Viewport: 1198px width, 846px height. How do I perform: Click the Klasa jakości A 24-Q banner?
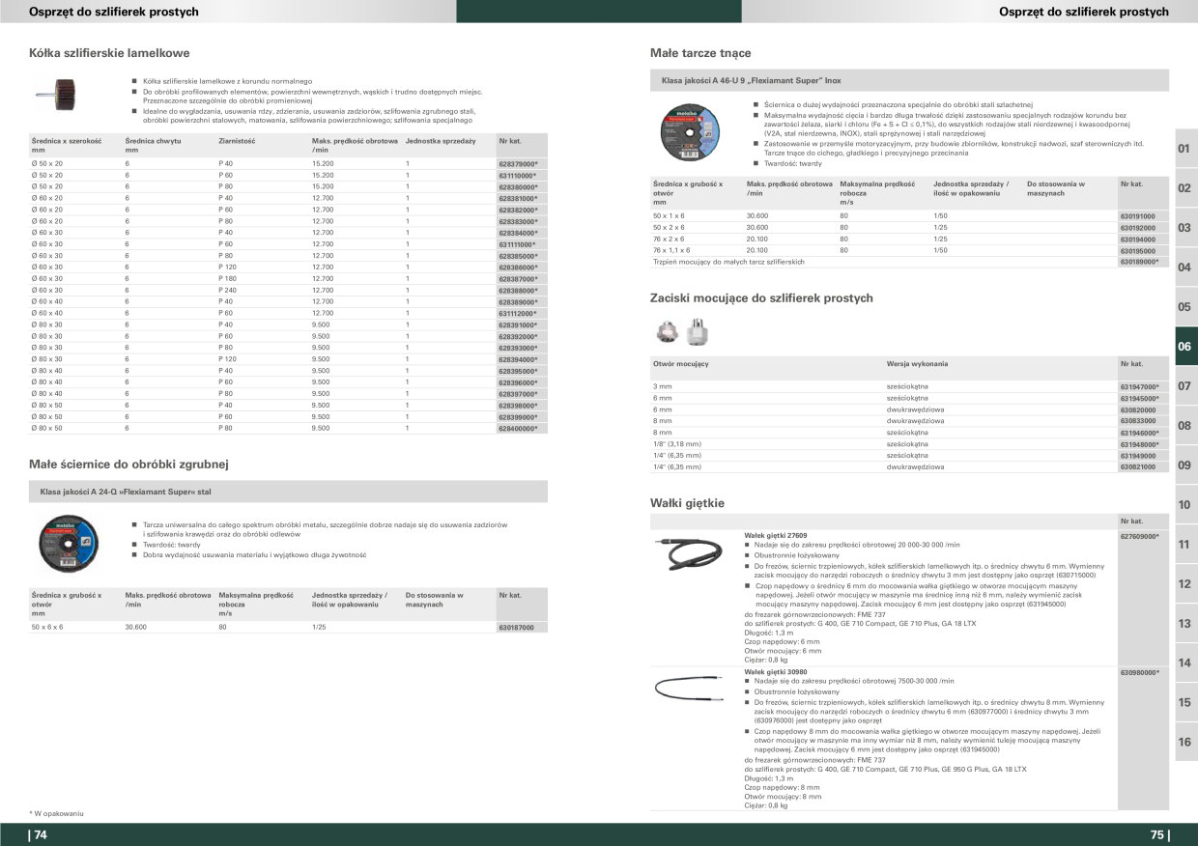289,492
